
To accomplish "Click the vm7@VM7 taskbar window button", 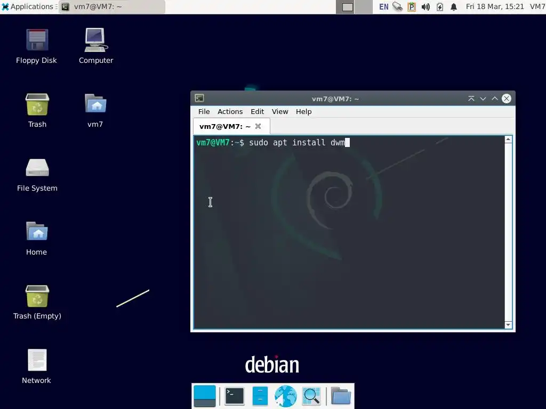I will (x=112, y=6).
